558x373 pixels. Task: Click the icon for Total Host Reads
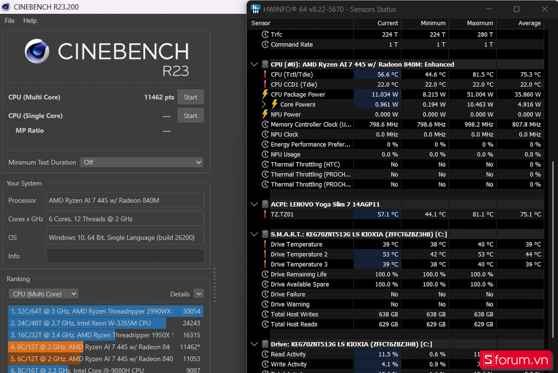[x=265, y=324]
